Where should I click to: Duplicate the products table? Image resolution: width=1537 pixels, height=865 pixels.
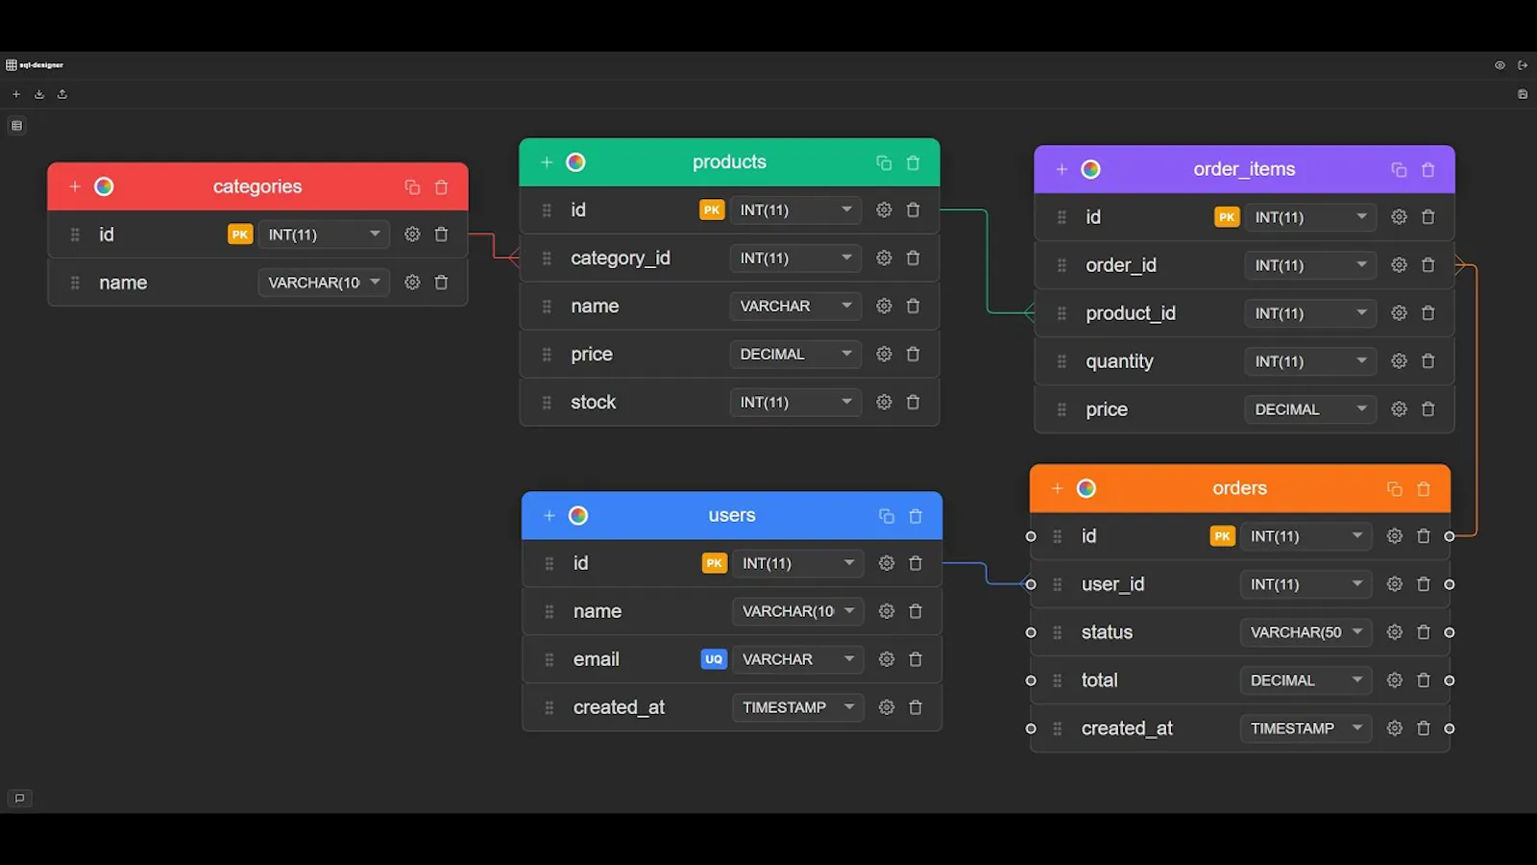[884, 162]
